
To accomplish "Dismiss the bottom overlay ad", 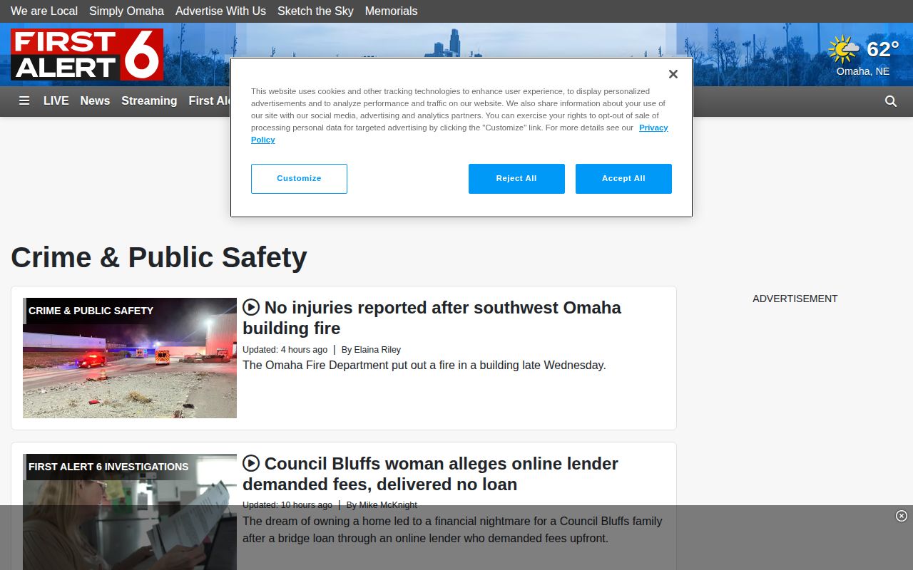I will [902, 516].
